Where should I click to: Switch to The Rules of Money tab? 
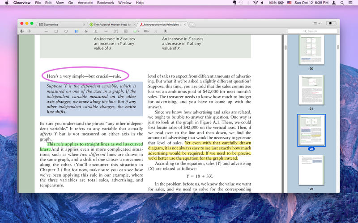pos(112,25)
